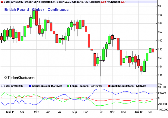Screen dimensions: 168x118
Task: Click the 'Change:-0.90' value
Action: (98, 2)
